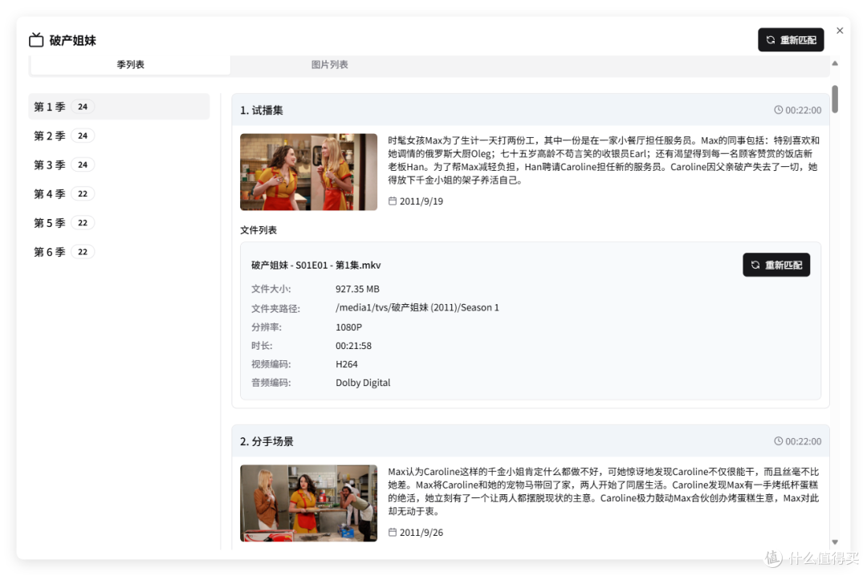The height and width of the screenshot is (576, 867).
Task: Click the 分辨率 label
Action: (267, 327)
